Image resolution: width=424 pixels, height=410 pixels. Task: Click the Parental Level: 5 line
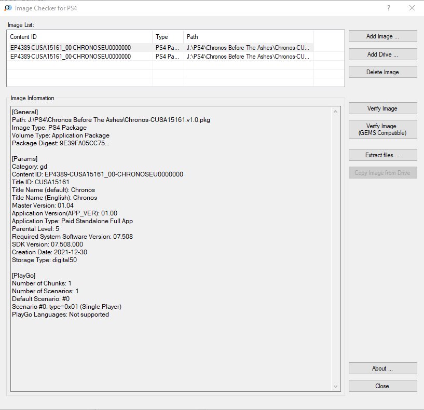(35, 229)
